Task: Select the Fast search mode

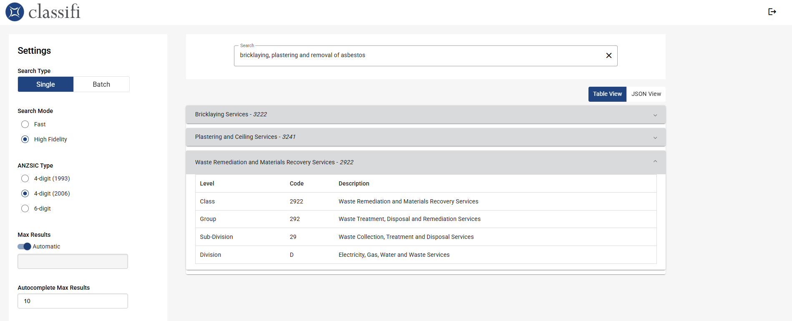Action: click(x=25, y=124)
